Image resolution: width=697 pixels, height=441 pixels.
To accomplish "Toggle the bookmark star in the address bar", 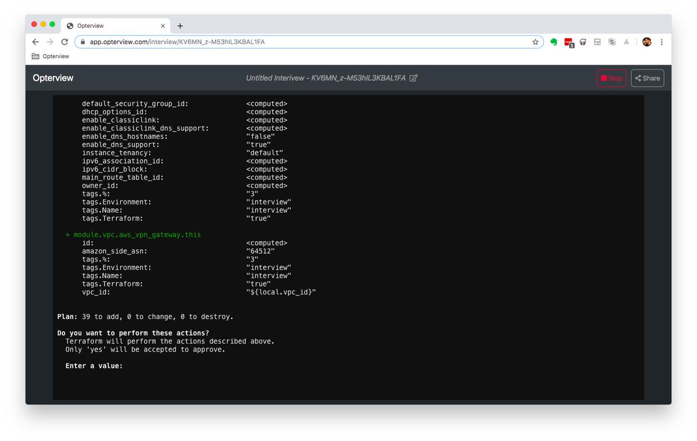I will click(x=534, y=42).
